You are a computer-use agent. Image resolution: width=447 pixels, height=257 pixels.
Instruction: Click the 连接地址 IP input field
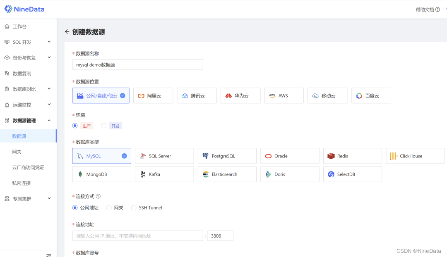pyautogui.click(x=138, y=236)
